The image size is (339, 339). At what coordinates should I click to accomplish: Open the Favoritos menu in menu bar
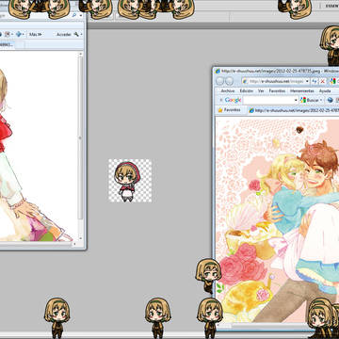point(277,90)
